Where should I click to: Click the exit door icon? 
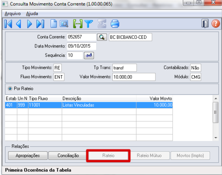click(205, 24)
